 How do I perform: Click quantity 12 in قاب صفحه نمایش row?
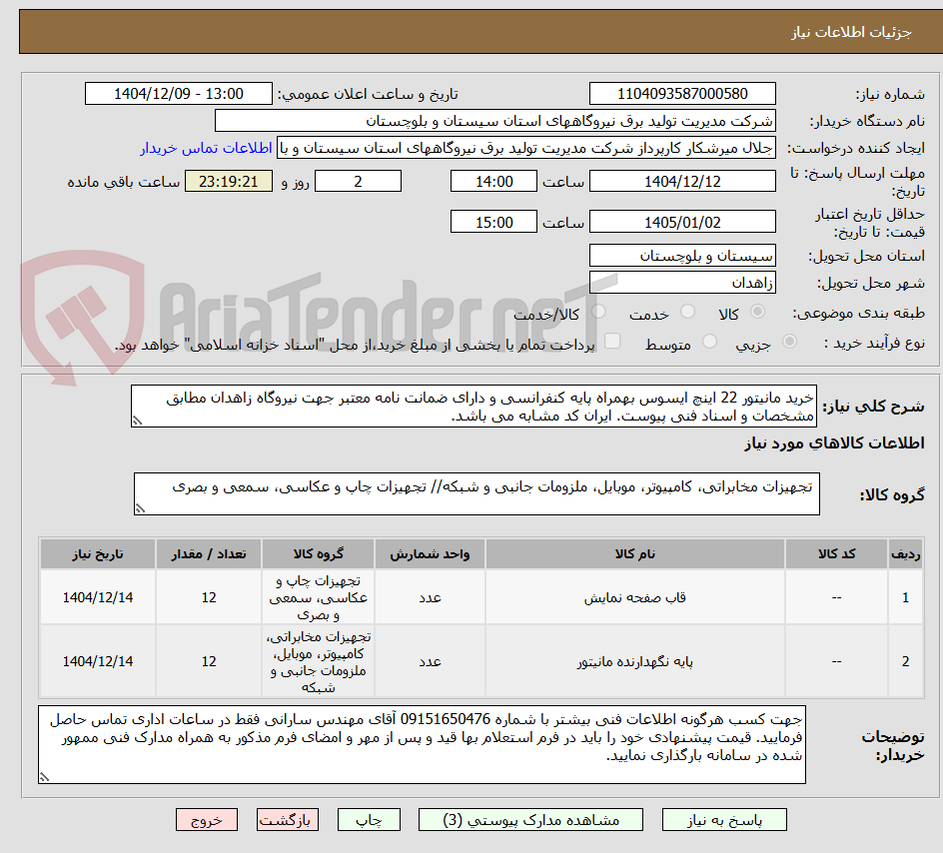click(209, 597)
